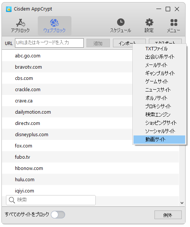Minimize the Cisdem AppCrypt window

click(159, 9)
